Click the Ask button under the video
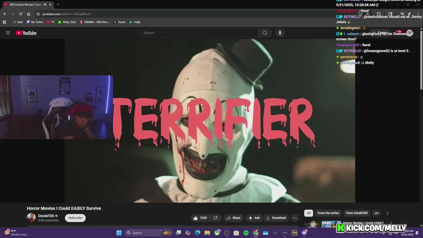This screenshot has width=423, height=238. pos(254,218)
